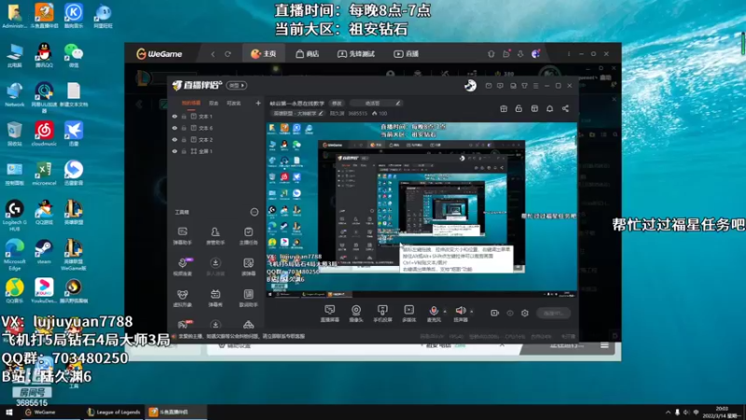Open stream settings gear icon
746x420 pixels.
[x=525, y=313]
